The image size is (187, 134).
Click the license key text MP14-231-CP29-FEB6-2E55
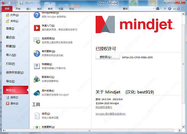[137, 58]
